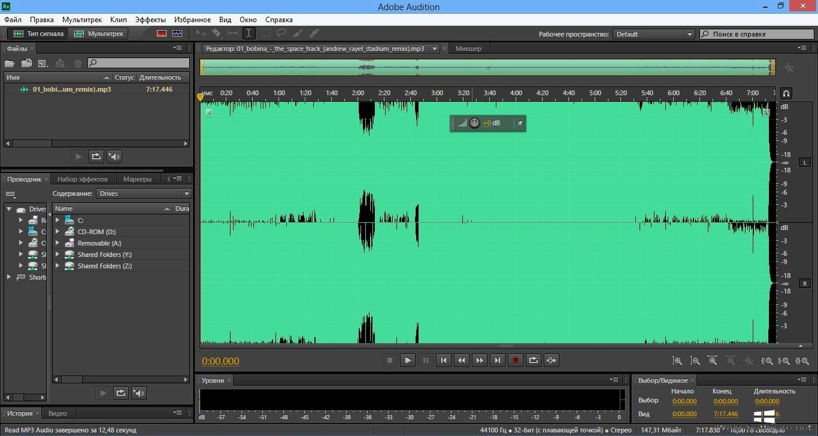Image resolution: width=818 pixels, height=436 pixels.
Task: Pin the floating volume HUD
Action: 520,123
